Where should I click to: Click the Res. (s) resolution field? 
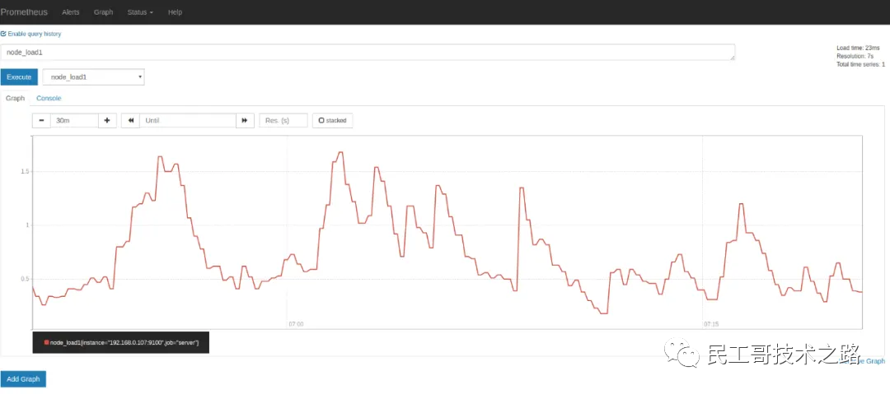tap(283, 121)
